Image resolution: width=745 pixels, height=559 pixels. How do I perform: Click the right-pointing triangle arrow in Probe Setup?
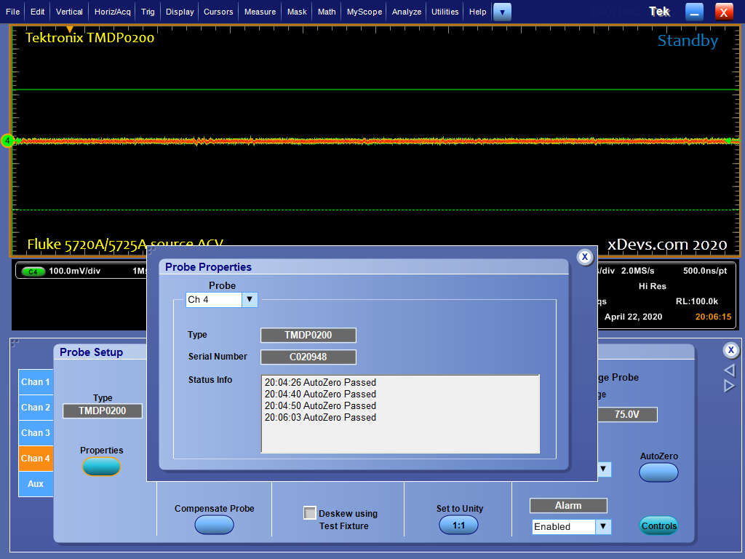pos(729,386)
